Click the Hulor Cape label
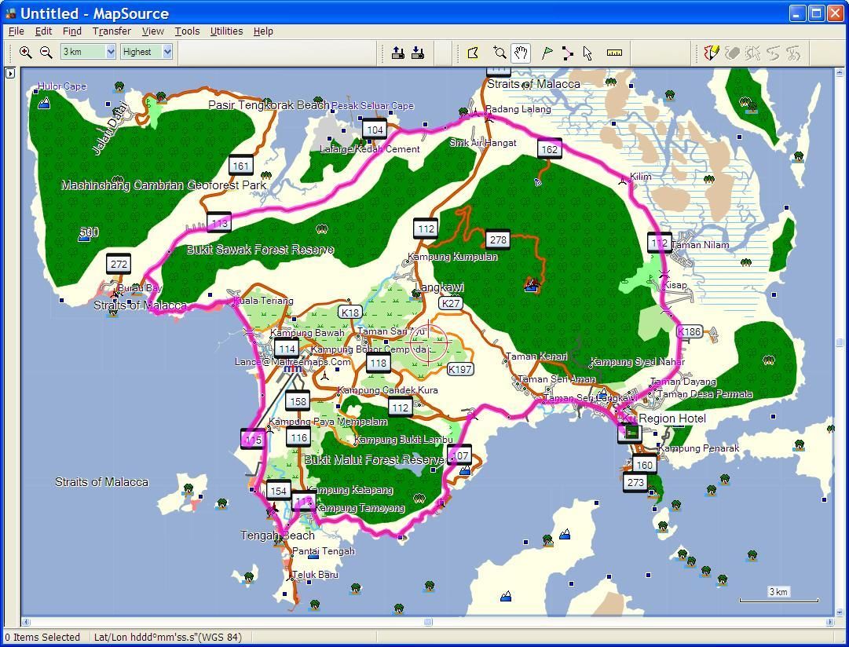The height and width of the screenshot is (647, 849). [62, 86]
